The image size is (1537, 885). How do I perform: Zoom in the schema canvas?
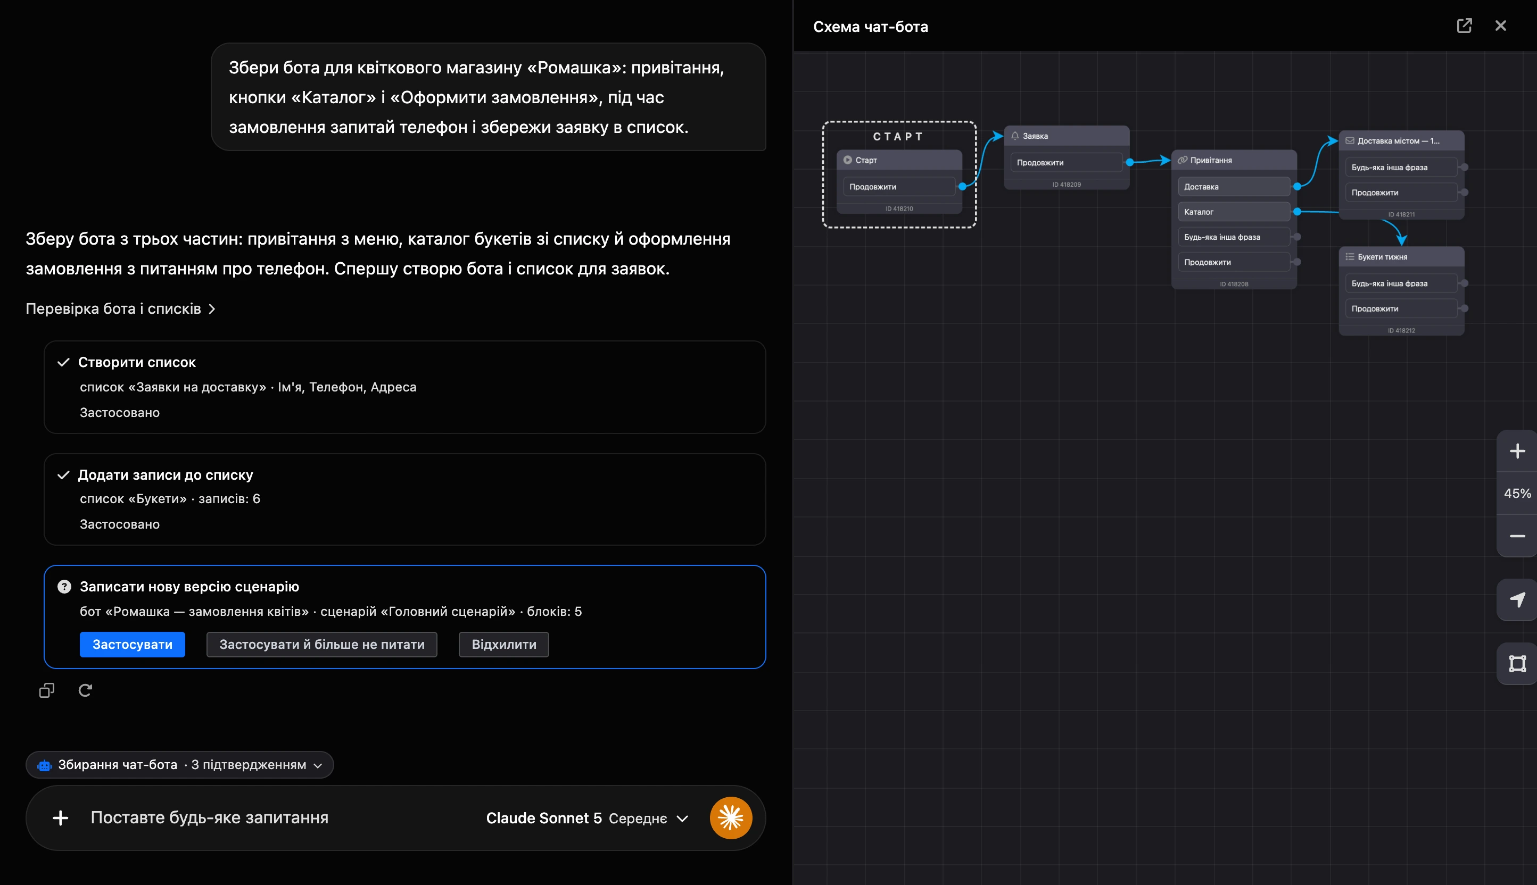(x=1517, y=451)
